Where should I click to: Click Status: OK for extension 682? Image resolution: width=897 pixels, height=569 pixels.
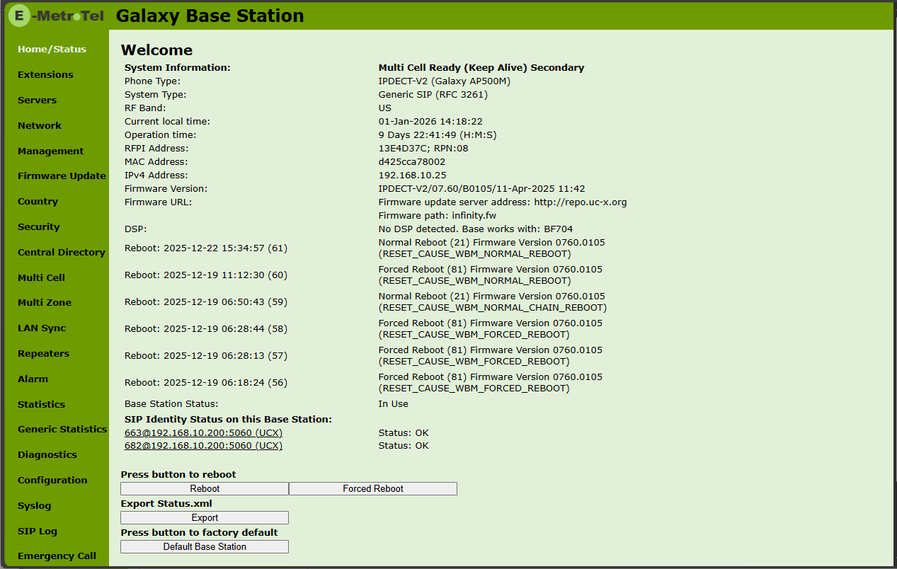pos(404,446)
